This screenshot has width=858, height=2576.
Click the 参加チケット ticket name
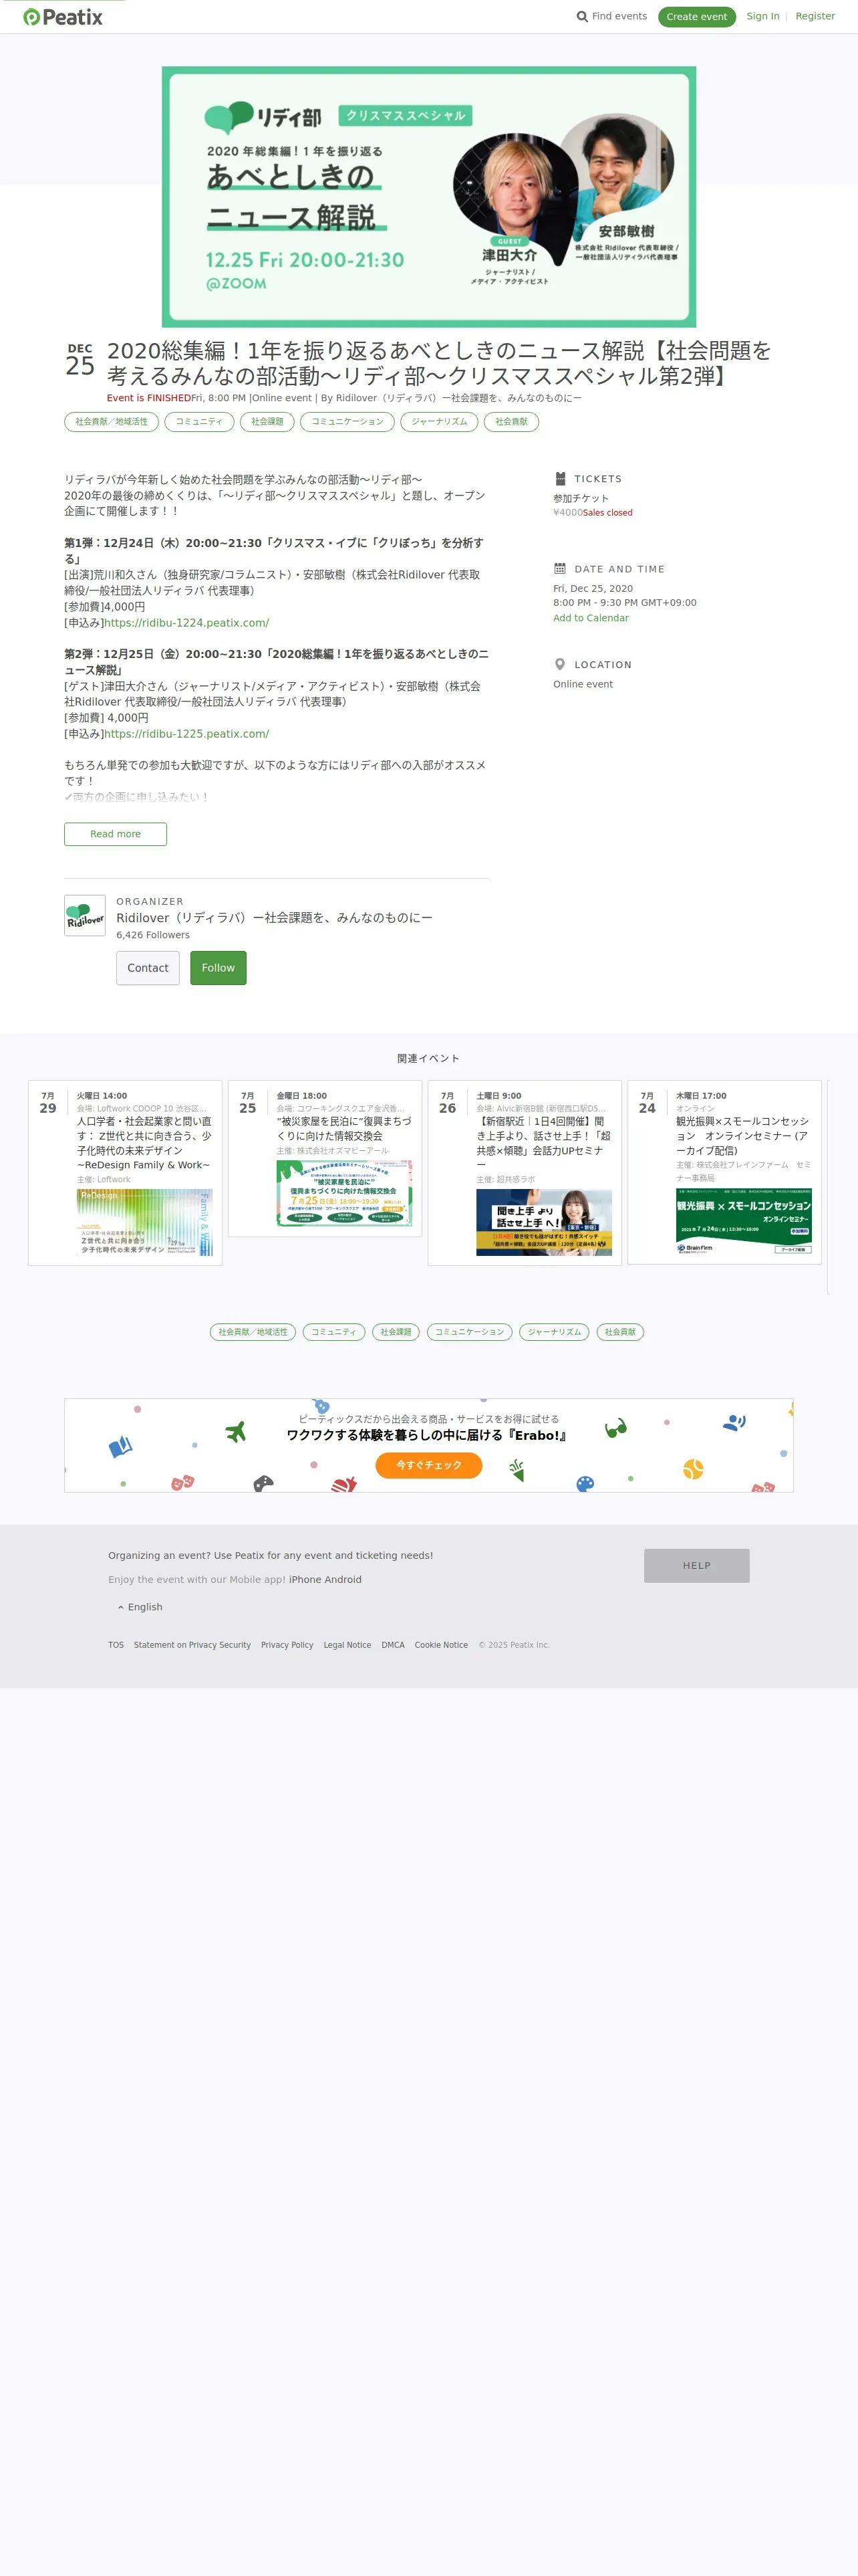pos(581,498)
